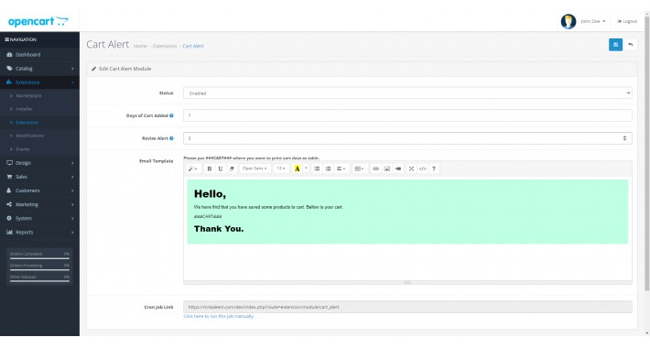Image resolution: width=650 pixels, height=348 pixels.
Task: Click the Revise Alert number field
Action: (407, 138)
